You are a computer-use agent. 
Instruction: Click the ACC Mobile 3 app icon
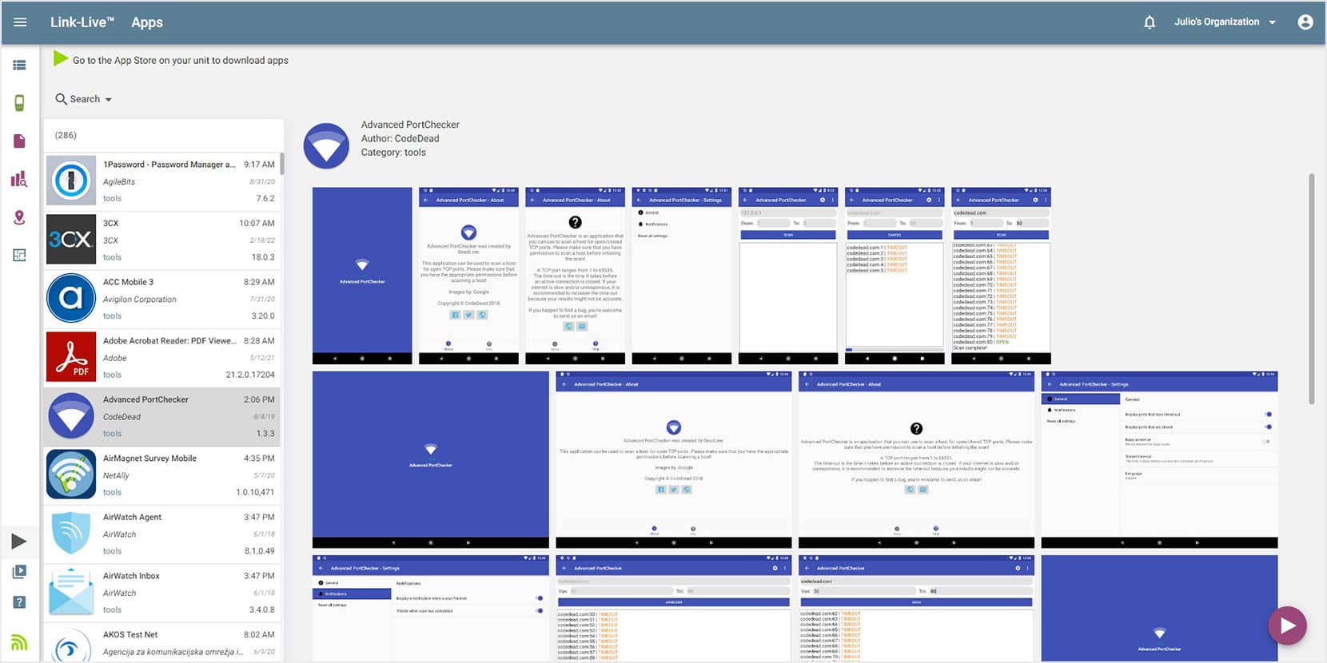[71, 298]
